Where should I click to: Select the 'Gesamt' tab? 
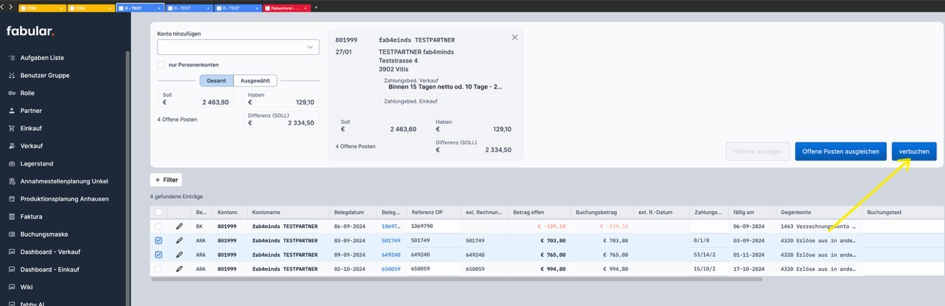point(217,81)
